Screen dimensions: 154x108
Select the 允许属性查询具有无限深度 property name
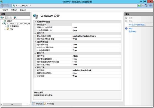pyautogui.click(x=48, y=62)
